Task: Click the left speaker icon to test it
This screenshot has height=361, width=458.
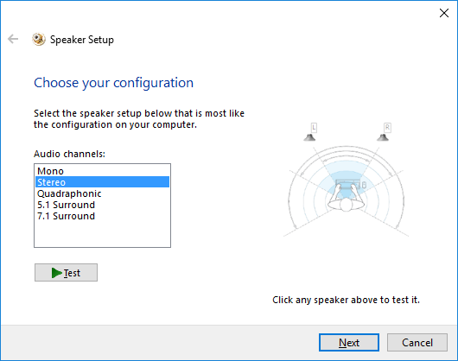Action: [x=309, y=137]
